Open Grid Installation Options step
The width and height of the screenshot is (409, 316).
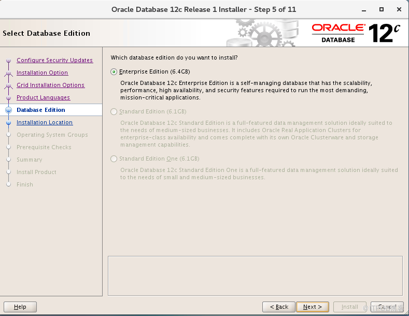pyautogui.click(x=51, y=85)
